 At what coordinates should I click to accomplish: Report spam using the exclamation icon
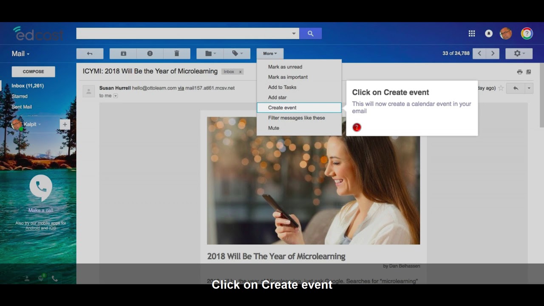click(x=150, y=54)
